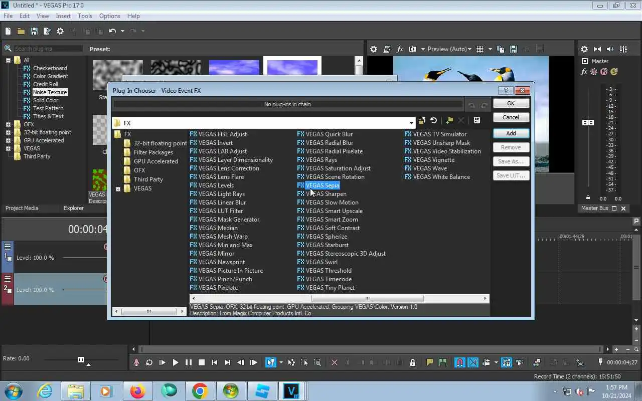This screenshot has height=401, width=642.
Task: Click the Video Output FX icon in preview
Action: coord(400,49)
